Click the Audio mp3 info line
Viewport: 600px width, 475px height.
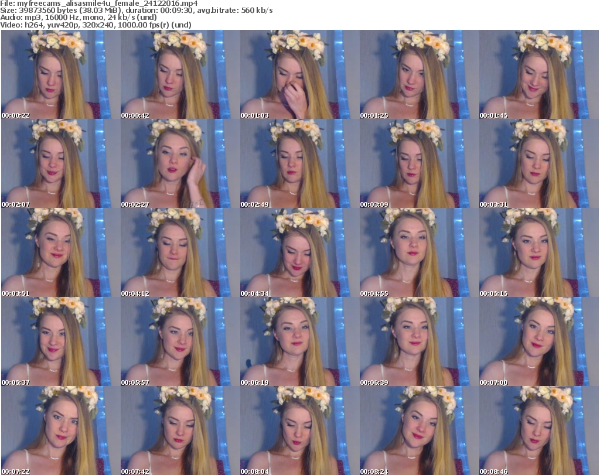(x=79, y=17)
